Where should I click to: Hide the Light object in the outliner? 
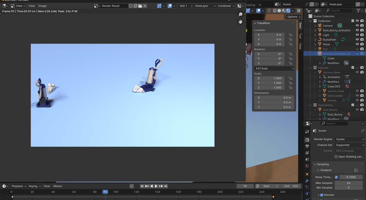click(357, 35)
